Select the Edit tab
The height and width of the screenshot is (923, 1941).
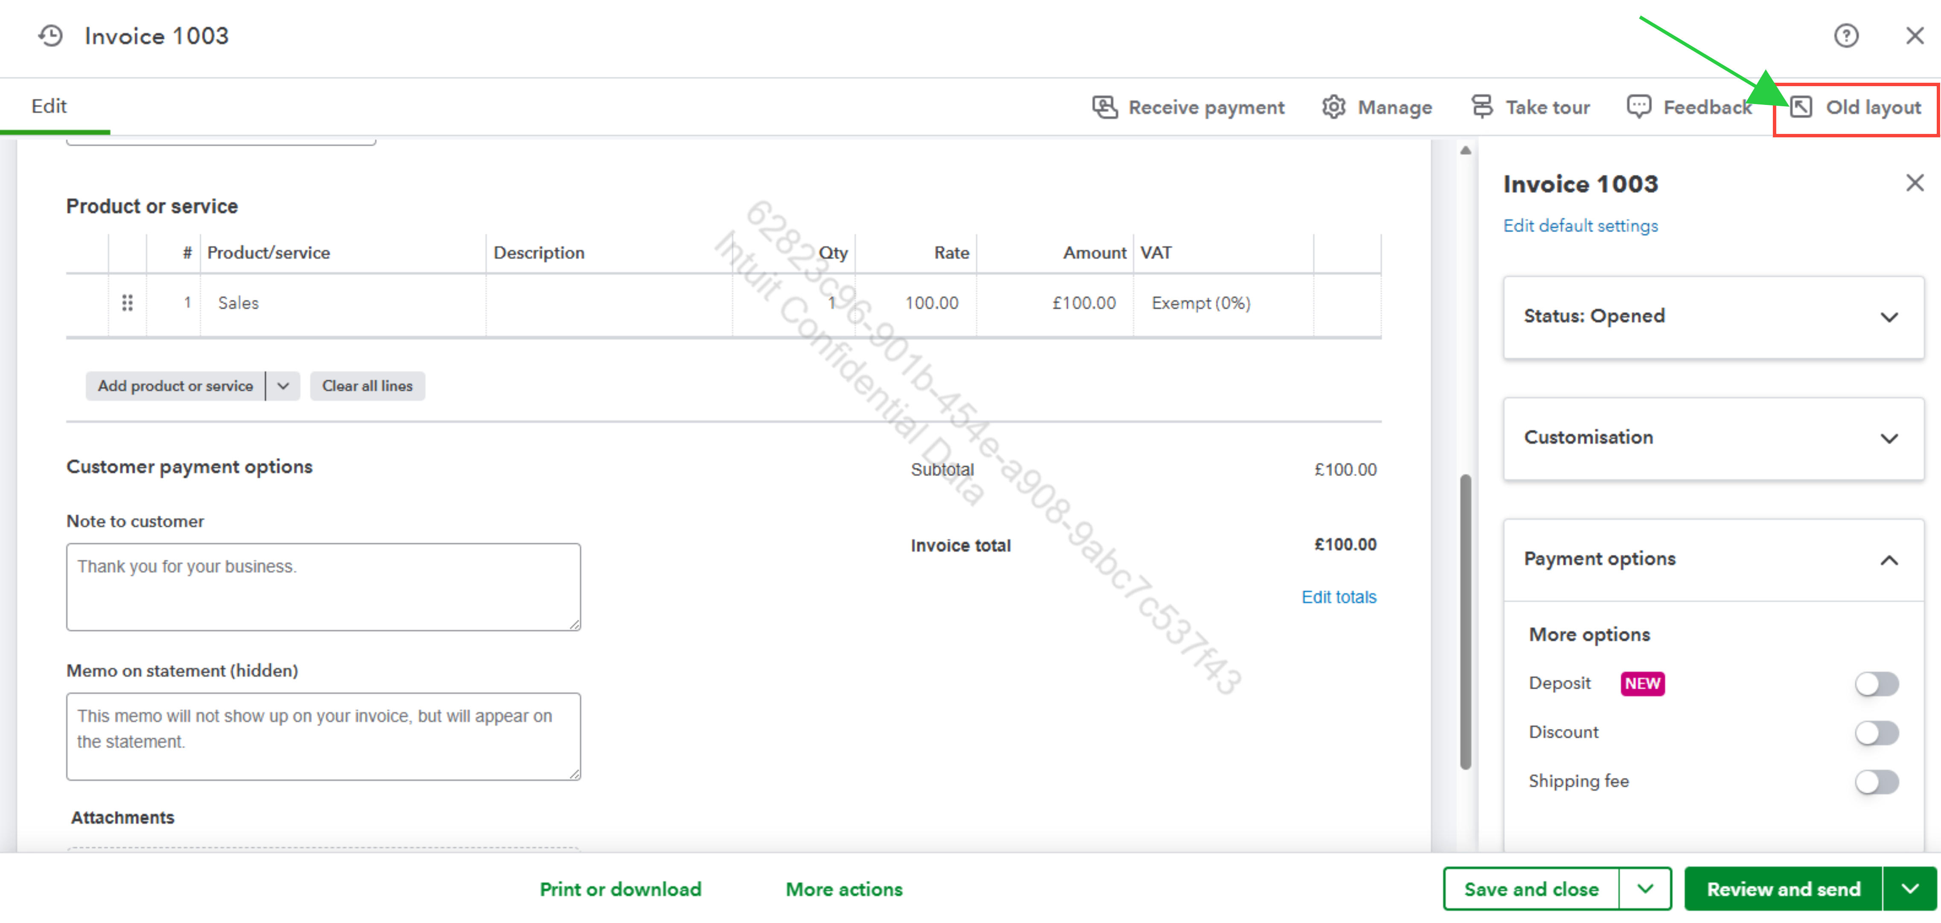(x=49, y=106)
